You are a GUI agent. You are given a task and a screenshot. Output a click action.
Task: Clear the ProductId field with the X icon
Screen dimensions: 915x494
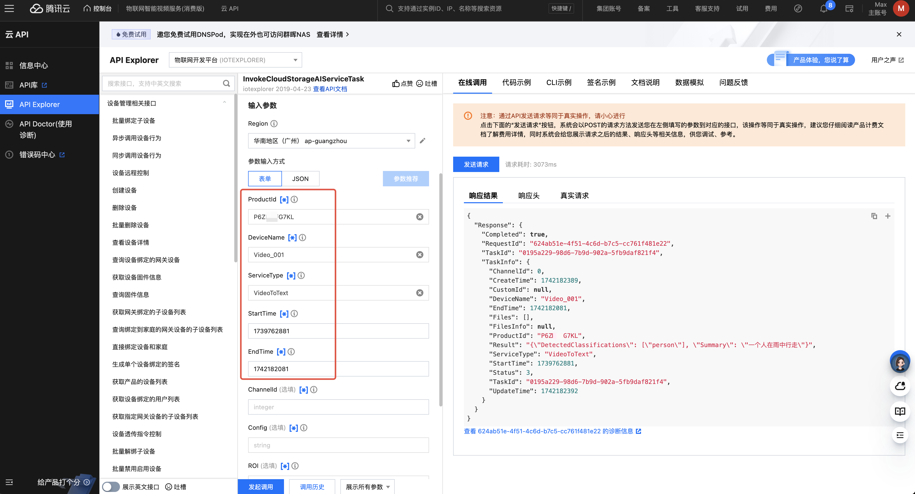pyautogui.click(x=420, y=217)
